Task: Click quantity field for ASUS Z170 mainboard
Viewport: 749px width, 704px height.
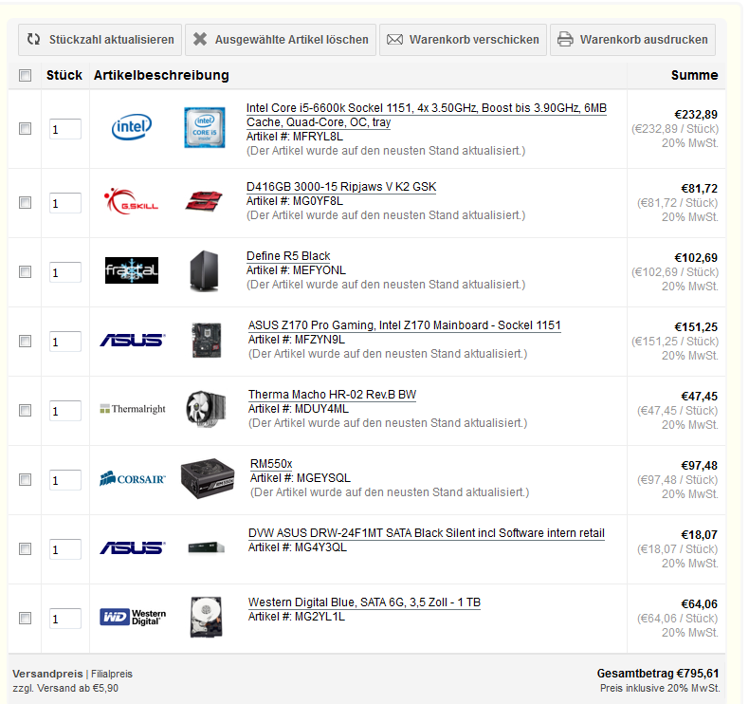Action: [x=65, y=342]
